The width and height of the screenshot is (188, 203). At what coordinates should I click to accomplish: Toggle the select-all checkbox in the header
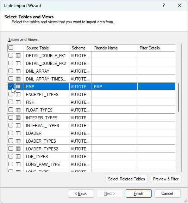click(x=11, y=48)
